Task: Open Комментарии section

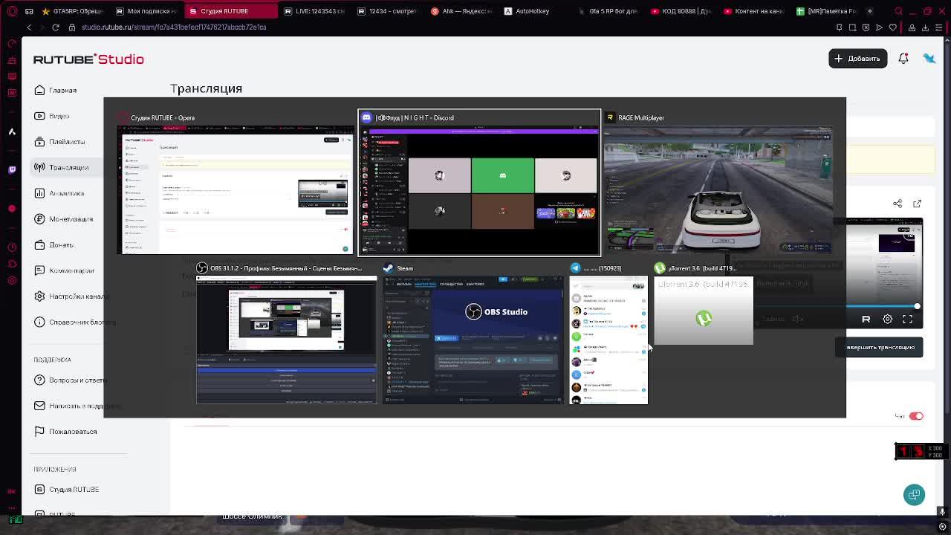Action: tap(64, 270)
